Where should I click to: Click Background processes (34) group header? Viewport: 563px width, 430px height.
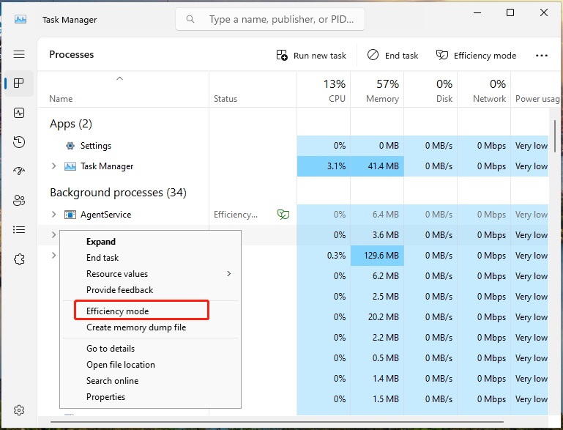pyautogui.click(x=118, y=193)
